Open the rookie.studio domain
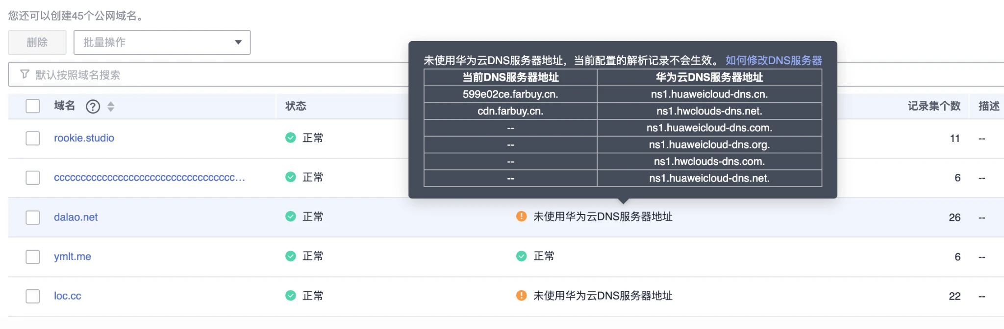The image size is (1004, 329). [x=84, y=138]
